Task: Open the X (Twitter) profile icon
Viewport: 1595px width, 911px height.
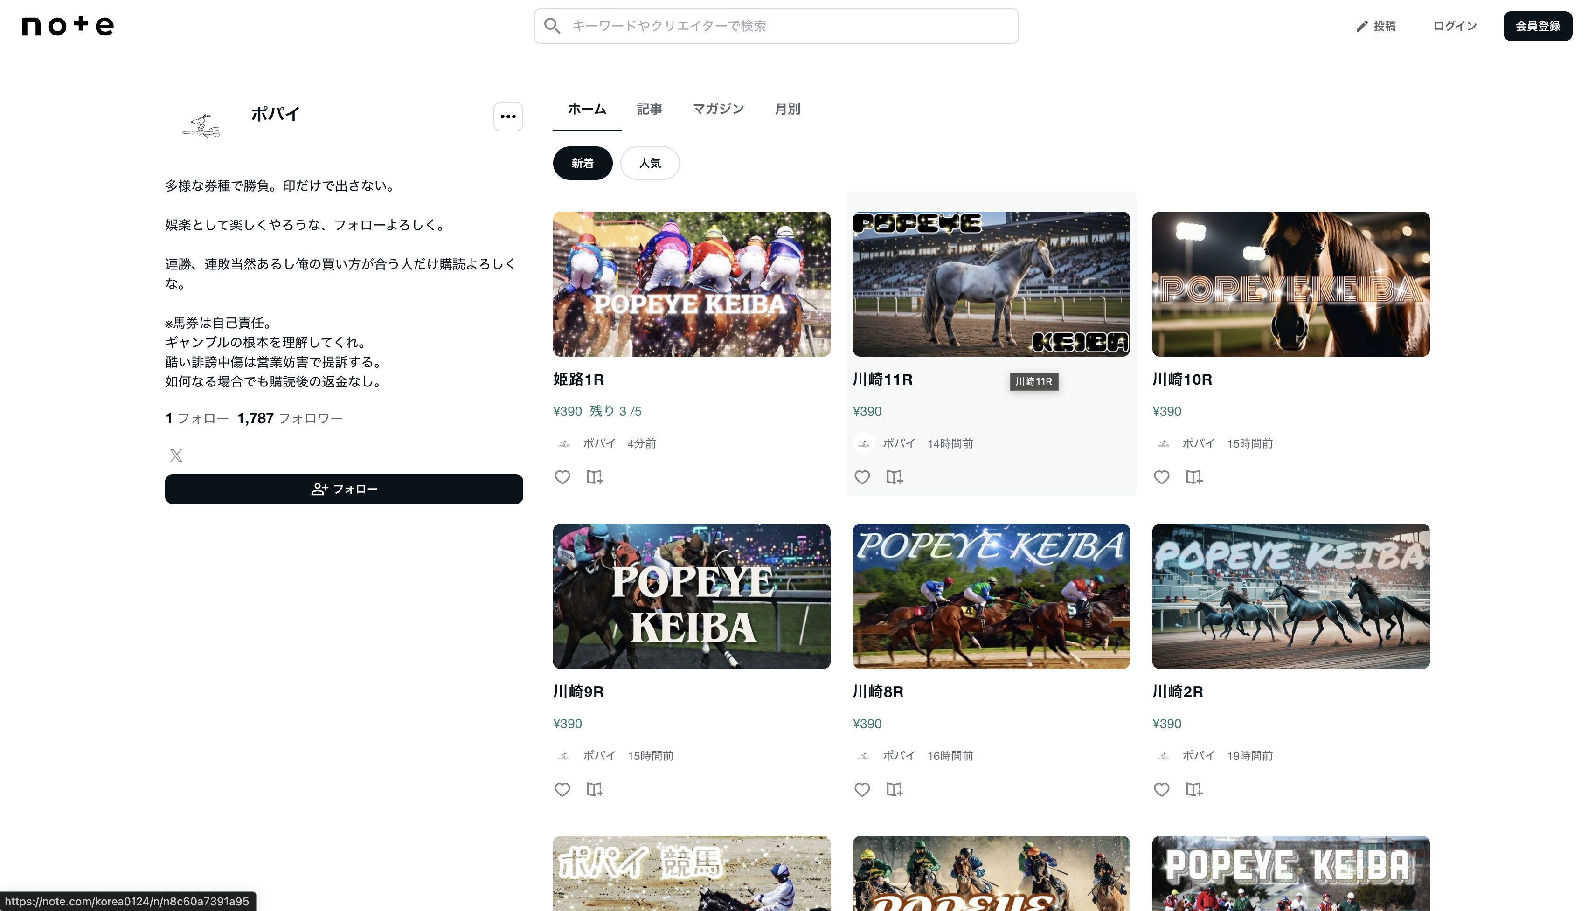Action: (176, 455)
